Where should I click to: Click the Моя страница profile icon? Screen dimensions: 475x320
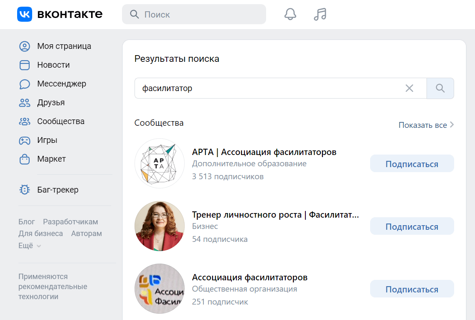pyautogui.click(x=25, y=46)
